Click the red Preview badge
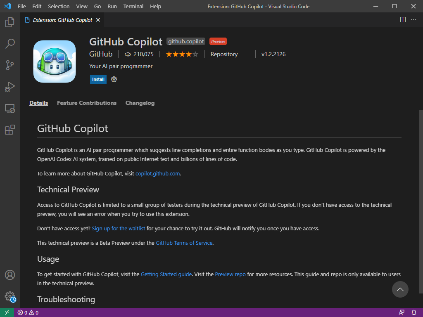423x317 pixels. 218,42
